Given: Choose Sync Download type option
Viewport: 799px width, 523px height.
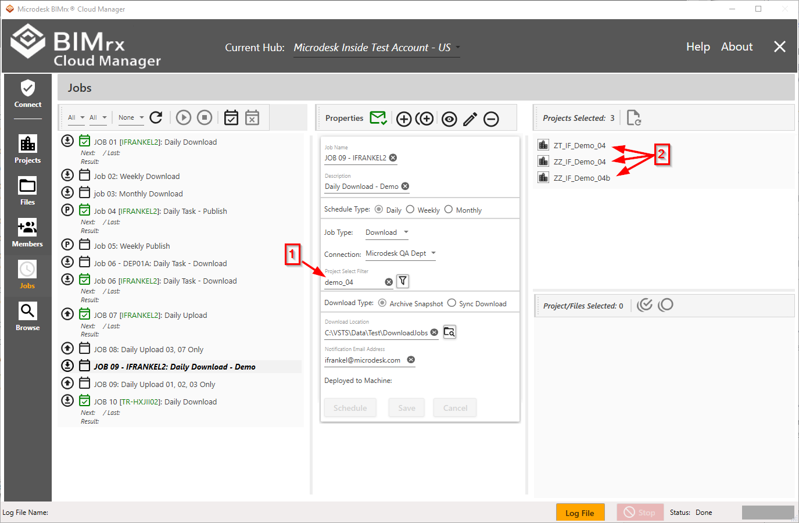Looking at the screenshot, I should tap(452, 303).
